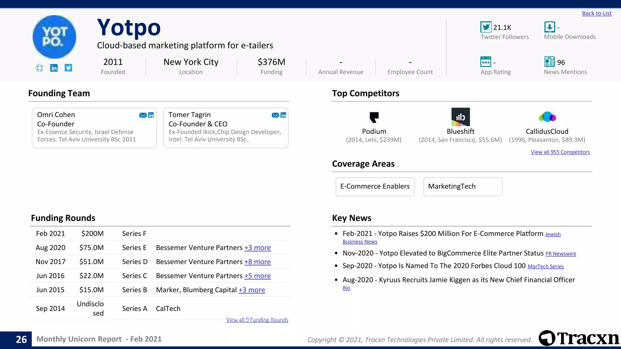Click the CallidusCloud competitor logo

coord(547,117)
